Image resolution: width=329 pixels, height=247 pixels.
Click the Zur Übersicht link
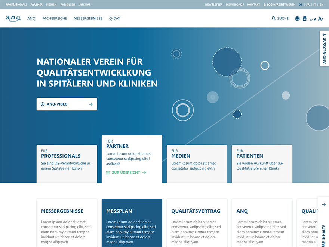pyautogui.click(x=126, y=173)
